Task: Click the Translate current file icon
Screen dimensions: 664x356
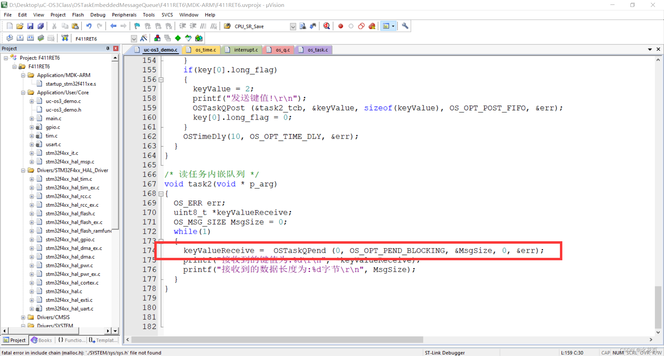Action: (x=10, y=38)
